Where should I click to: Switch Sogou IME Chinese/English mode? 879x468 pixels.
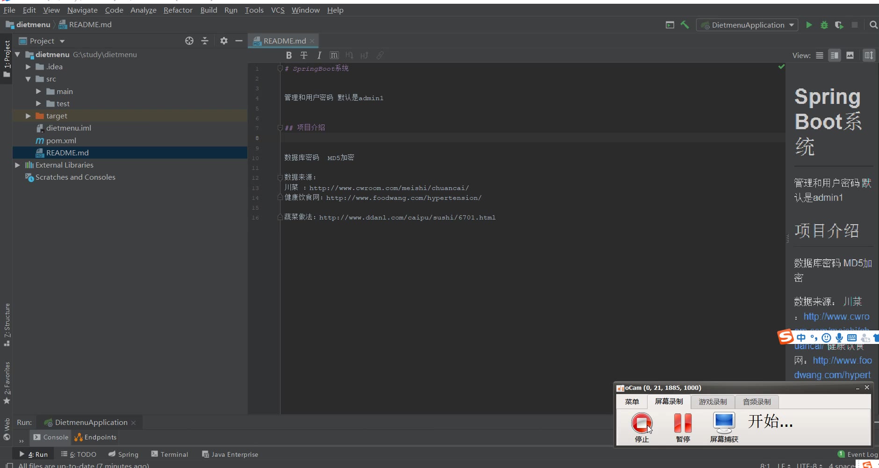click(801, 337)
